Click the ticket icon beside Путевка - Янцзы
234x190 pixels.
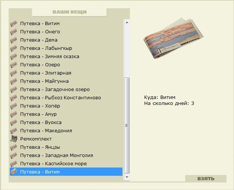point(14,147)
